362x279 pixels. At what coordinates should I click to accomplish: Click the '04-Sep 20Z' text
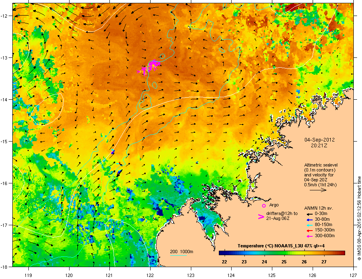316,180
